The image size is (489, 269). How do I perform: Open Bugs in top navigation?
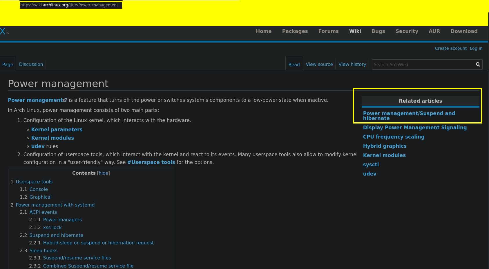point(378,31)
